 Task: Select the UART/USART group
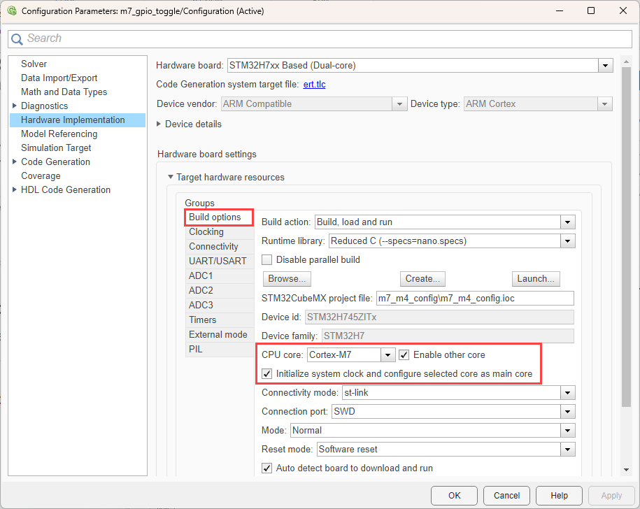point(218,261)
